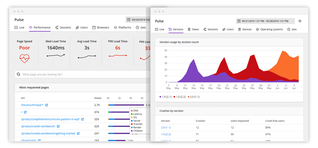Open Users tab in the Performance window

coord(82,27)
